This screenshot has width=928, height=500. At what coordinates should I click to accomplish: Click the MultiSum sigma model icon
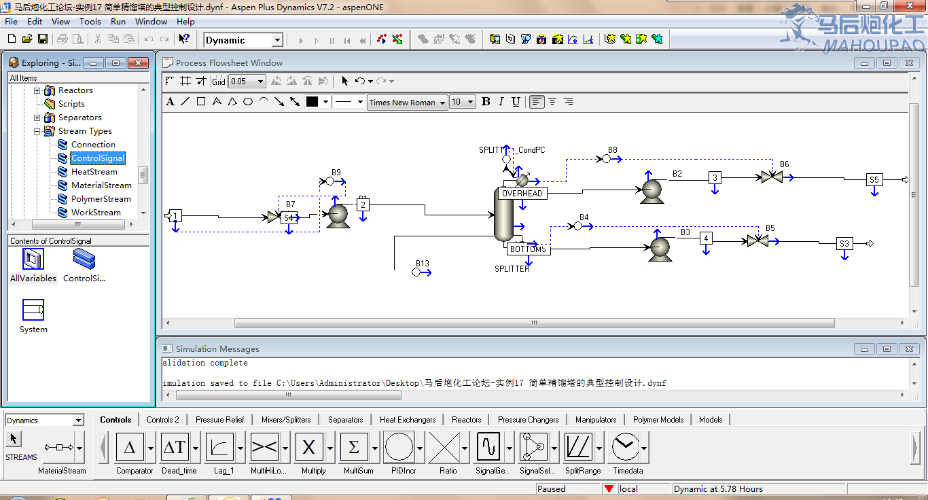[354, 448]
